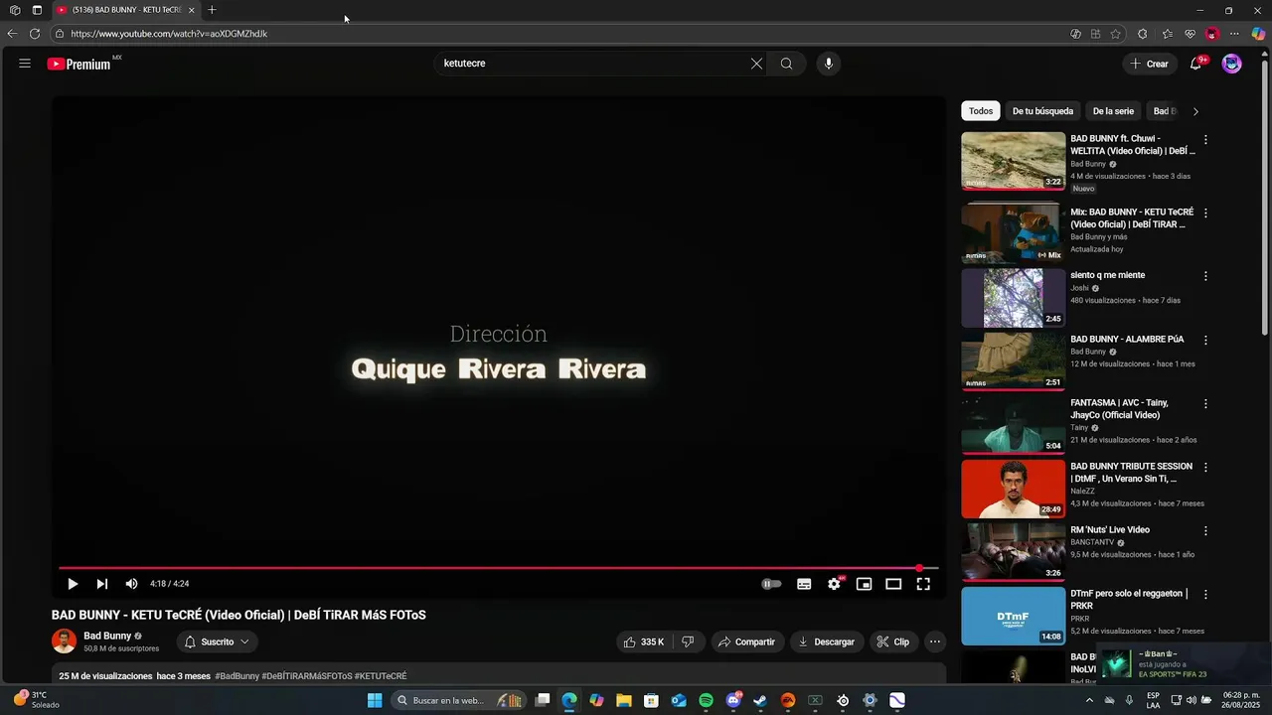
Task: Open the FANTASMA AVC video thumbnail
Action: click(1013, 424)
